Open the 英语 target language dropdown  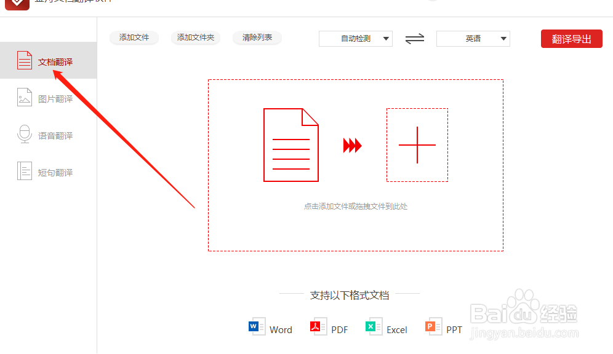click(473, 38)
